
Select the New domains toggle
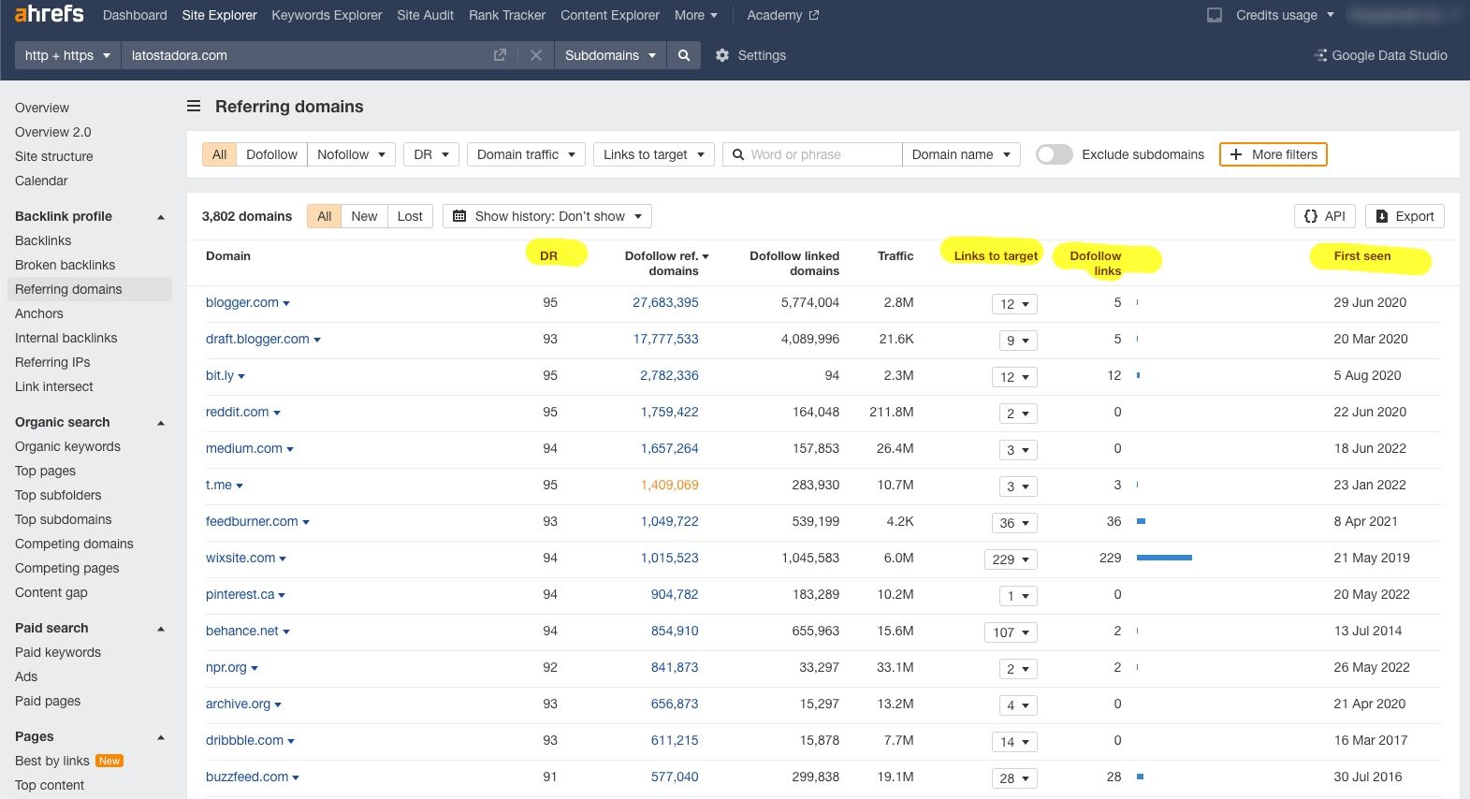364,216
